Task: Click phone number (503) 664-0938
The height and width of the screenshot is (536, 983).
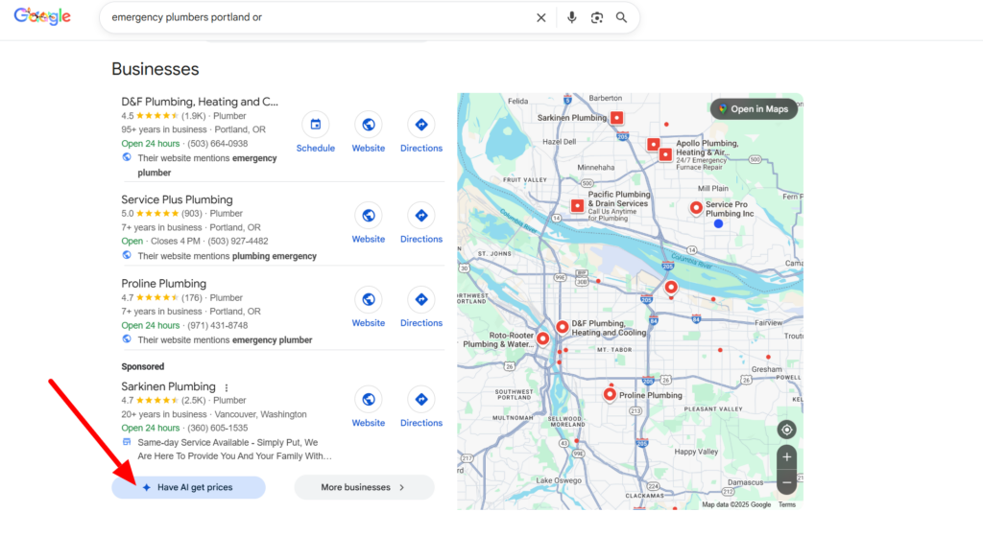Action: pyautogui.click(x=218, y=144)
